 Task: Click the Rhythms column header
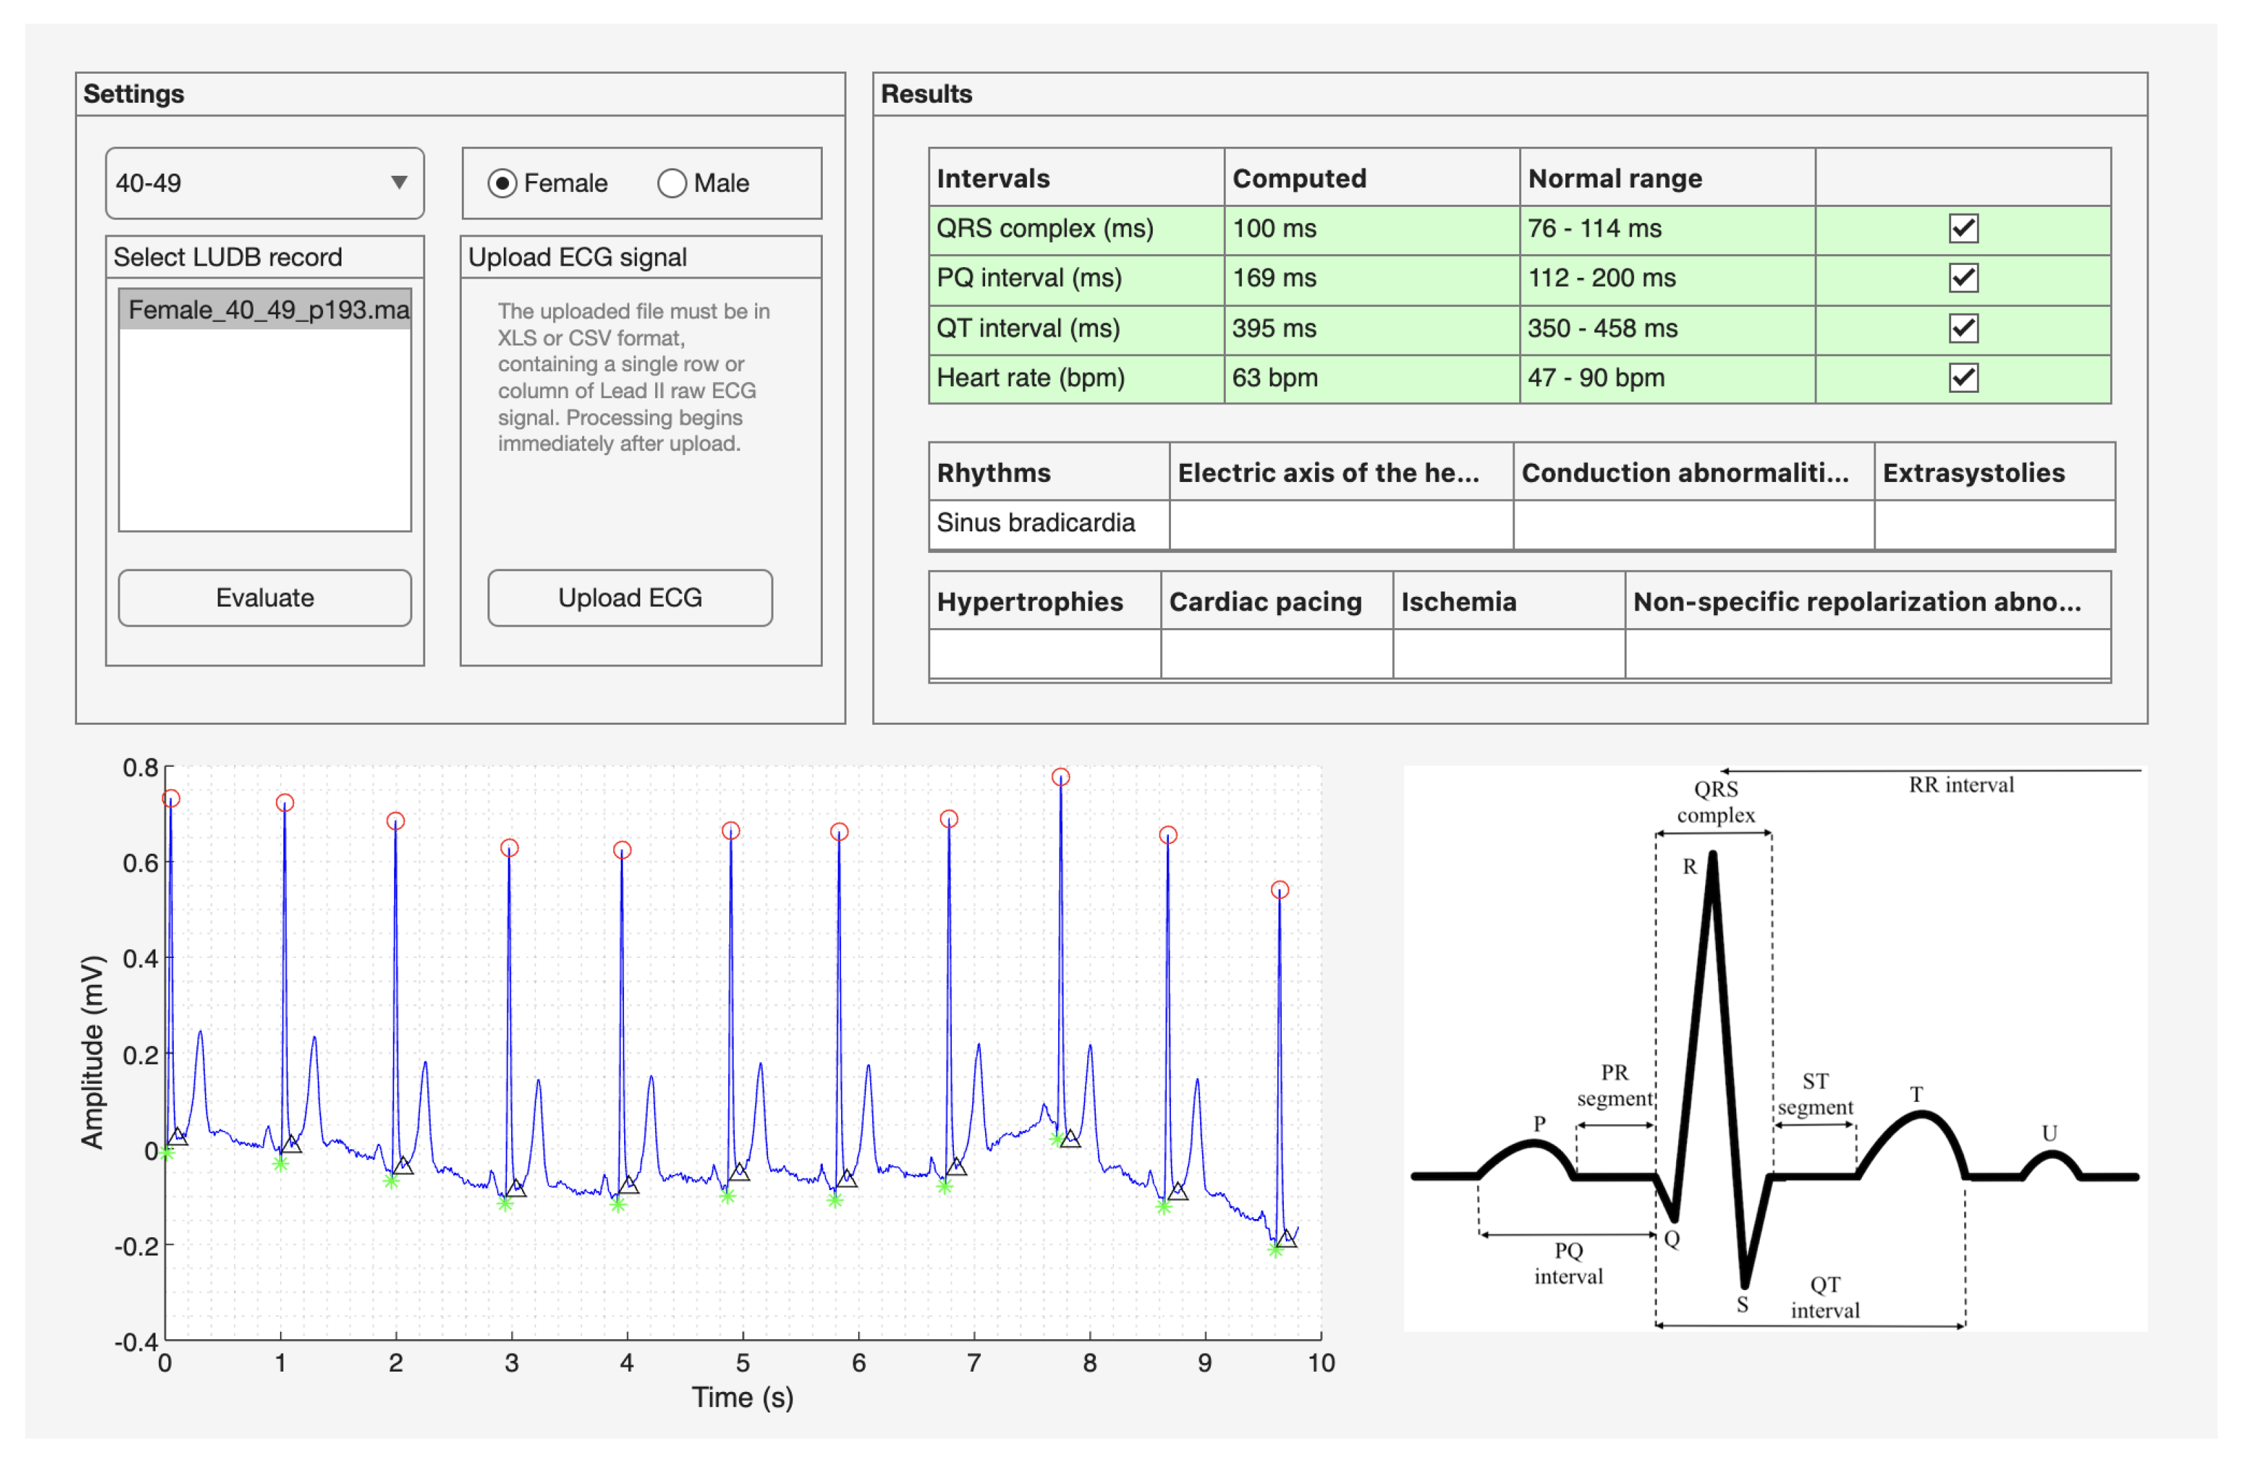pyautogui.click(x=1049, y=473)
